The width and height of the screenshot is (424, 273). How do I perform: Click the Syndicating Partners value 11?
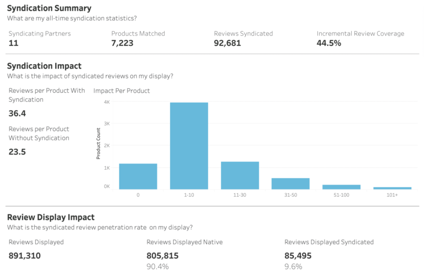[14, 43]
